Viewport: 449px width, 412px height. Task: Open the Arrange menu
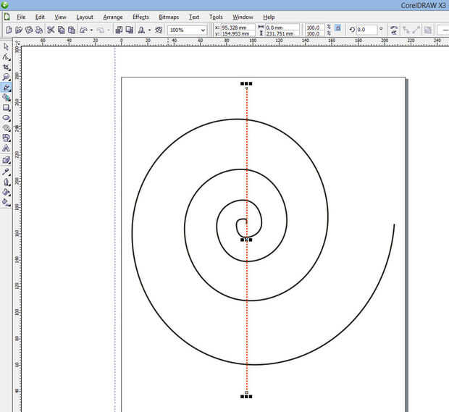click(113, 17)
